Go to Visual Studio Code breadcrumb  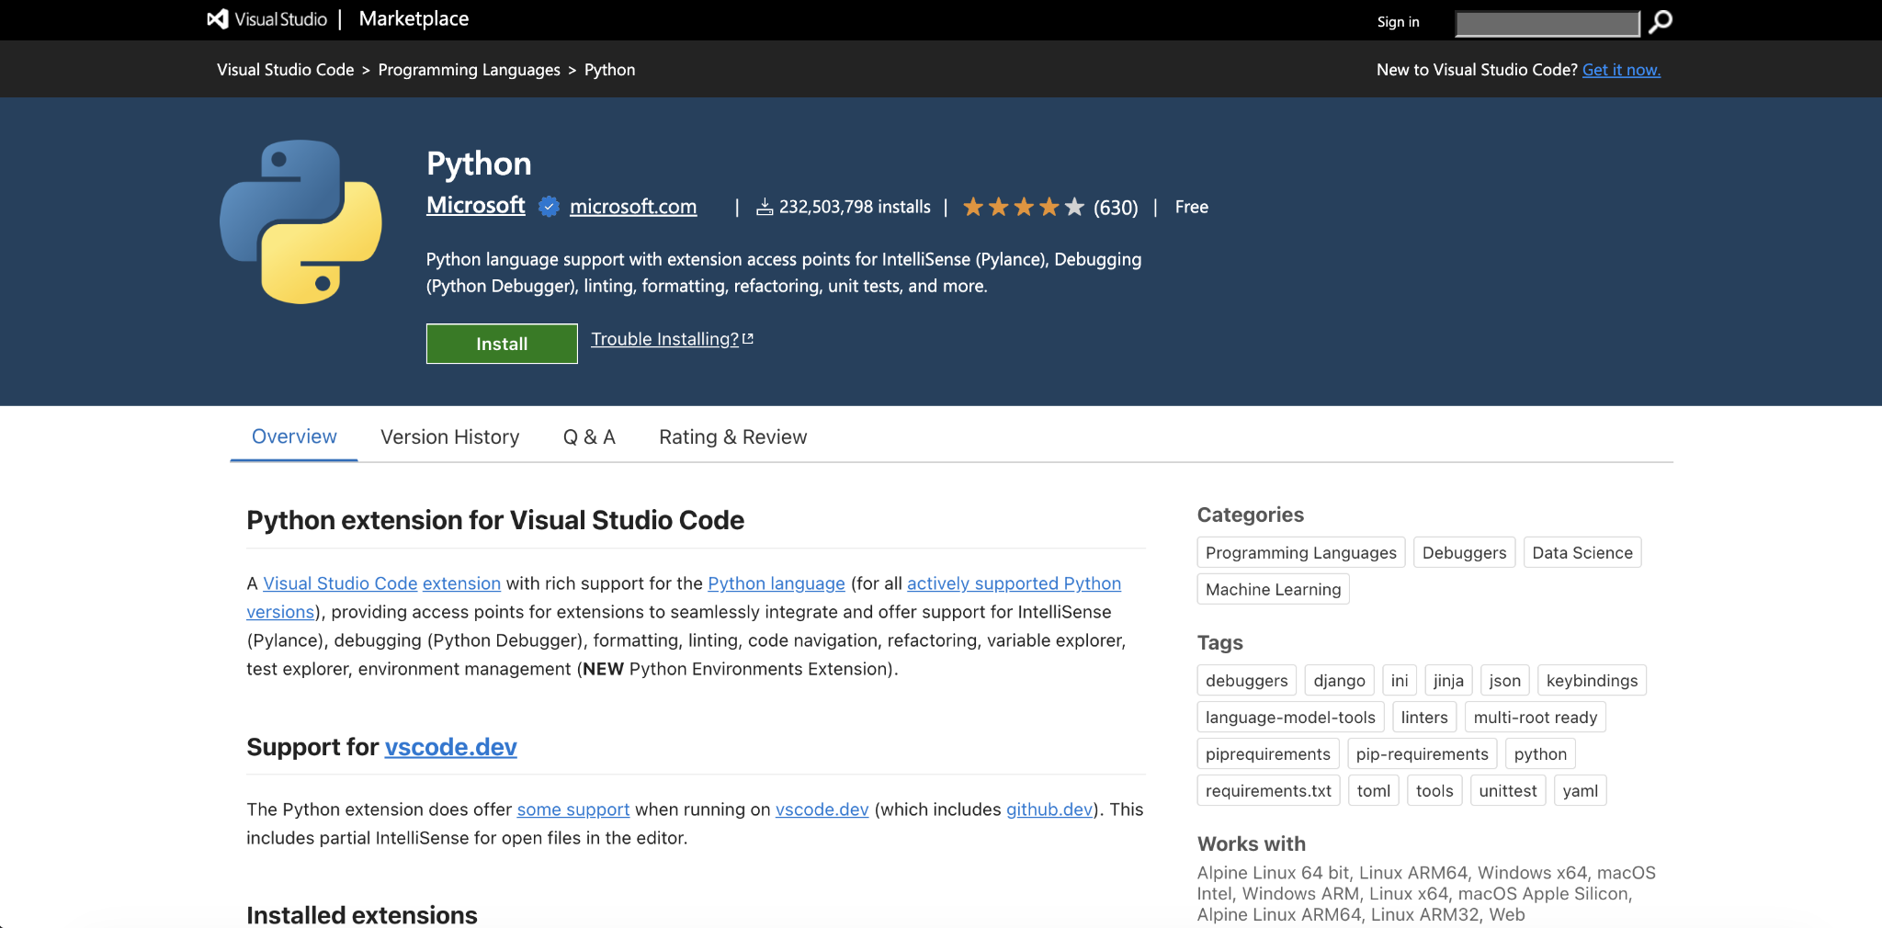click(285, 70)
